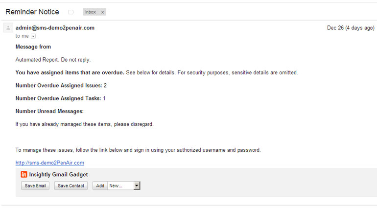This screenshot has height=208, width=377.
Task: Remove the Inbox label with its x
Action: tap(103, 12)
